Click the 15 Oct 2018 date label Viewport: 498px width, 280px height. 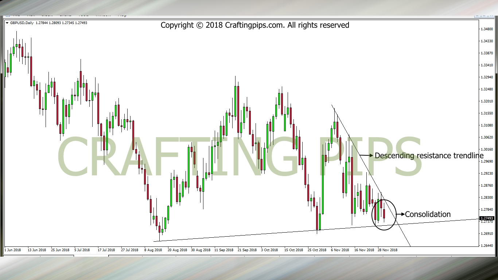pyautogui.click(x=294, y=250)
